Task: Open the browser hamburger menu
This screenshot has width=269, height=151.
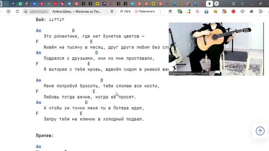Action: pos(243,4)
